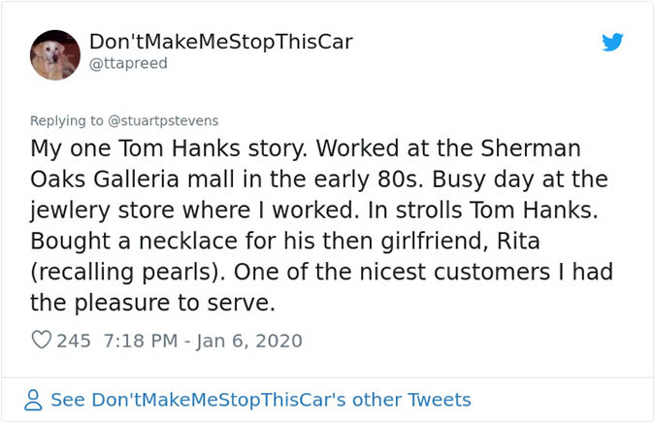Click "the pleasure to serve" closing line
This screenshot has height=423, width=655.
tap(152, 302)
